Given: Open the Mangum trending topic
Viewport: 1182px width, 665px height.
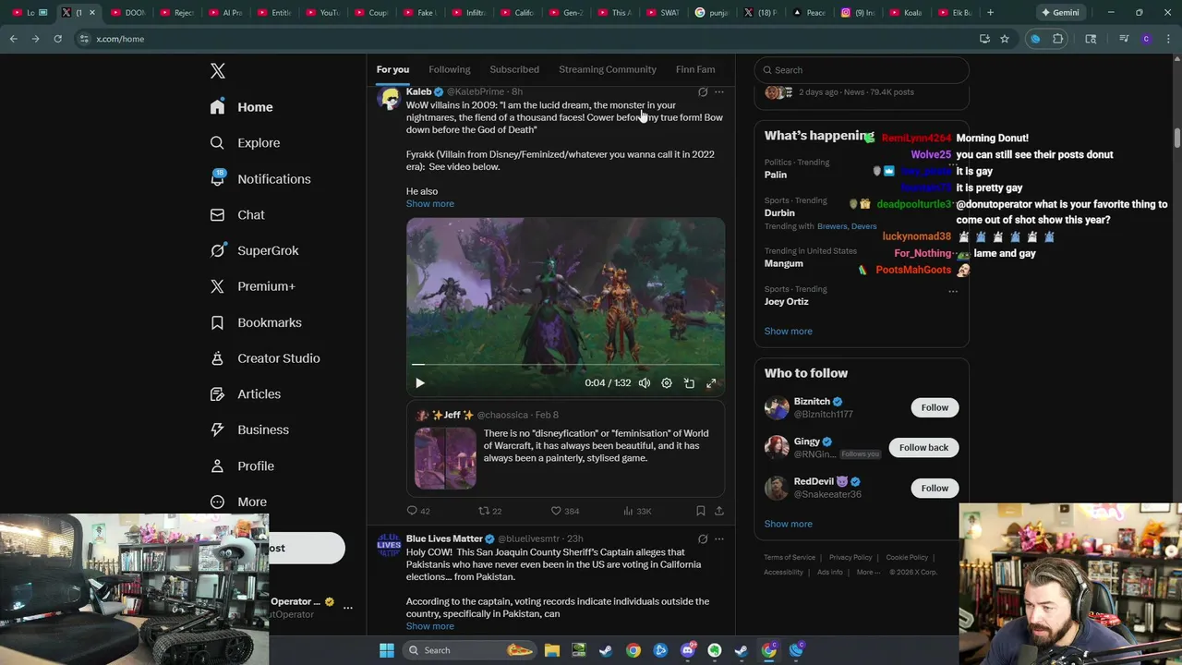Looking at the screenshot, I should click(x=784, y=263).
